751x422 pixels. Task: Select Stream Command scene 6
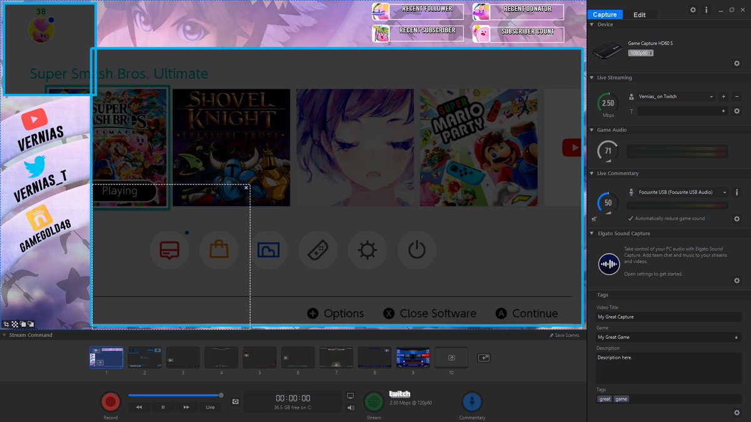[298, 358]
